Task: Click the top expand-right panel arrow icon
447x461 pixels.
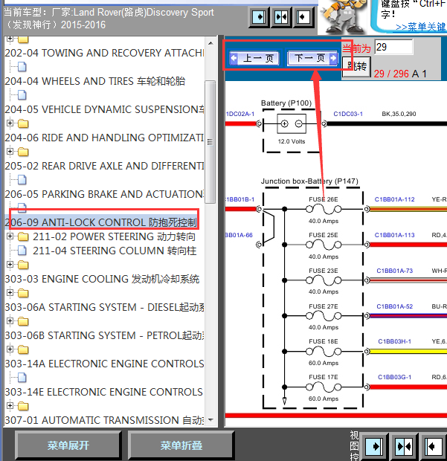Action: click(x=259, y=17)
